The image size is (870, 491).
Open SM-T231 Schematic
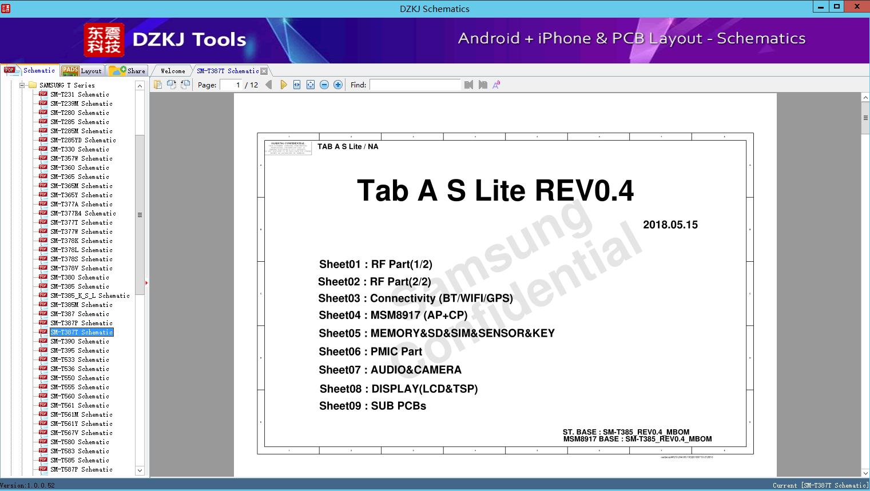[80, 94]
